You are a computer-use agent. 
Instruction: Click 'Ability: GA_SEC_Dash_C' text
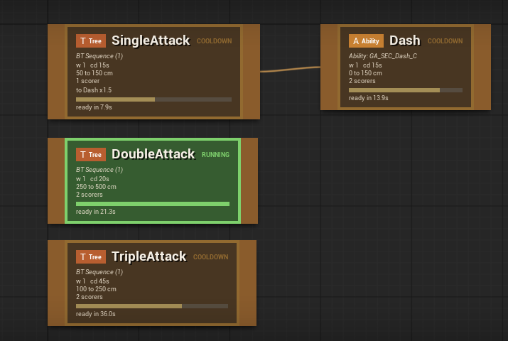383,56
